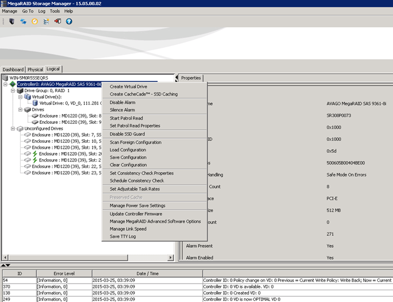The height and width of the screenshot is (302, 393).
Task: Click the blue arrows refresh toolbar icon
Action: pyautogui.click(x=24, y=21)
